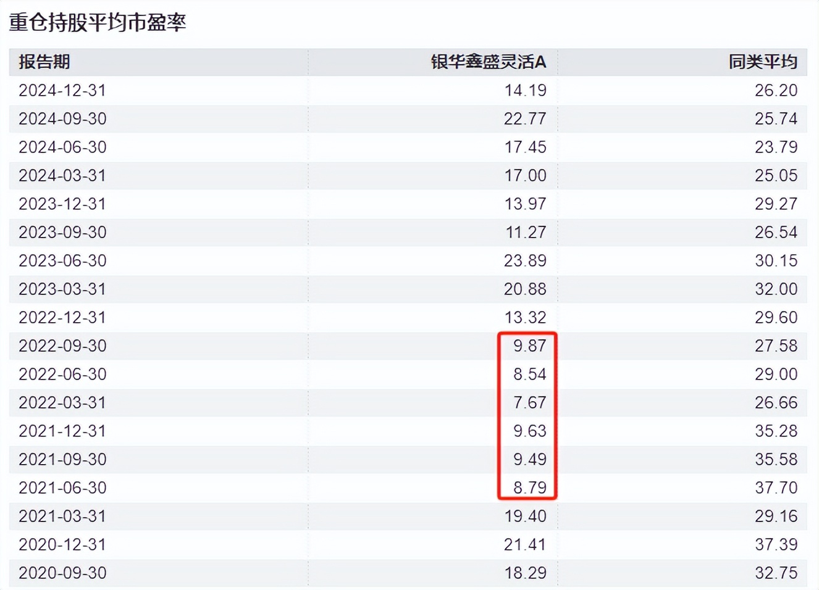Screen dimensions: 819x590
Task: Click the peer average 30.15
Action: pyautogui.click(x=776, y=260)
